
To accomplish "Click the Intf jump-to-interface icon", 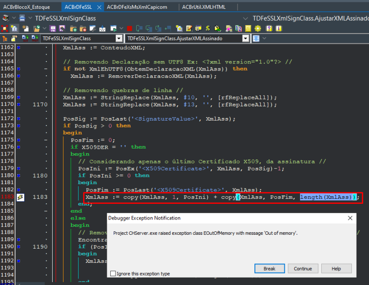I will pyautogui.click(x=25, y=38).
